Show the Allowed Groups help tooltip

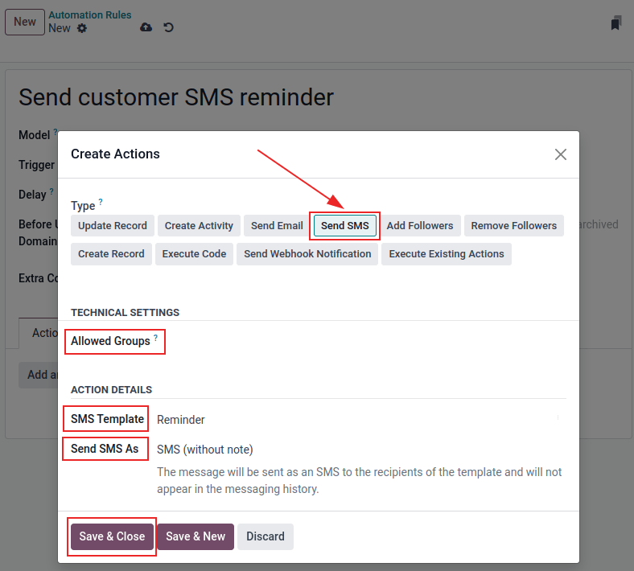click(x=156, y=338)
